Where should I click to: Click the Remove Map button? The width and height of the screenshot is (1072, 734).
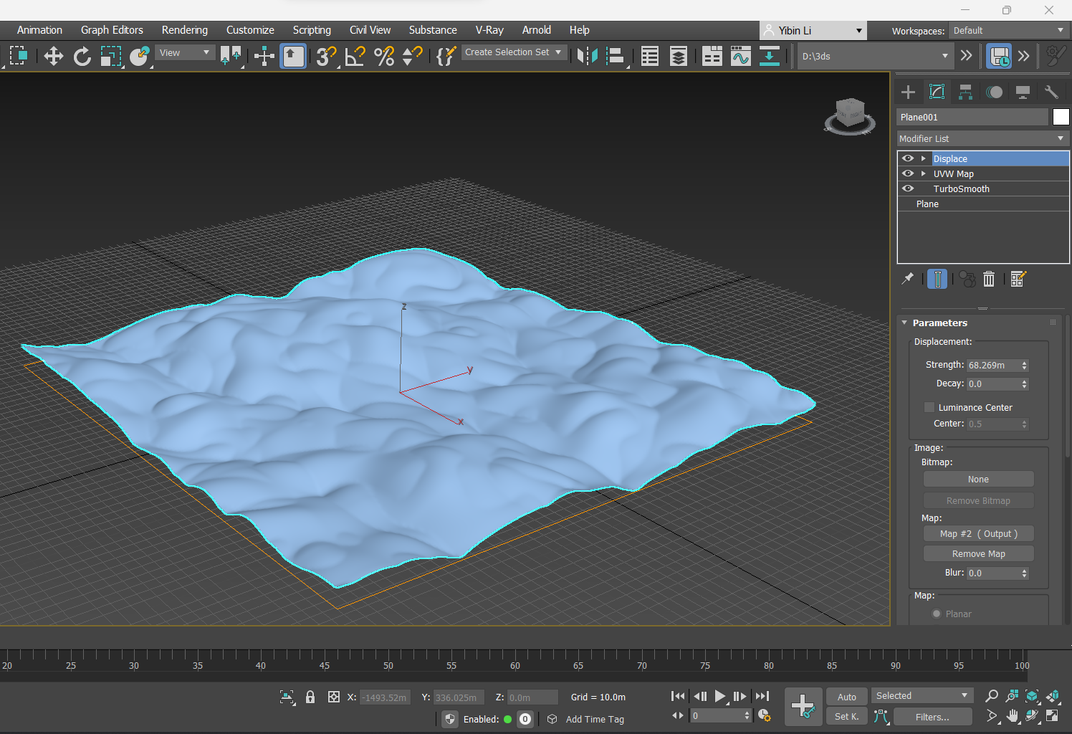(978, 553)
